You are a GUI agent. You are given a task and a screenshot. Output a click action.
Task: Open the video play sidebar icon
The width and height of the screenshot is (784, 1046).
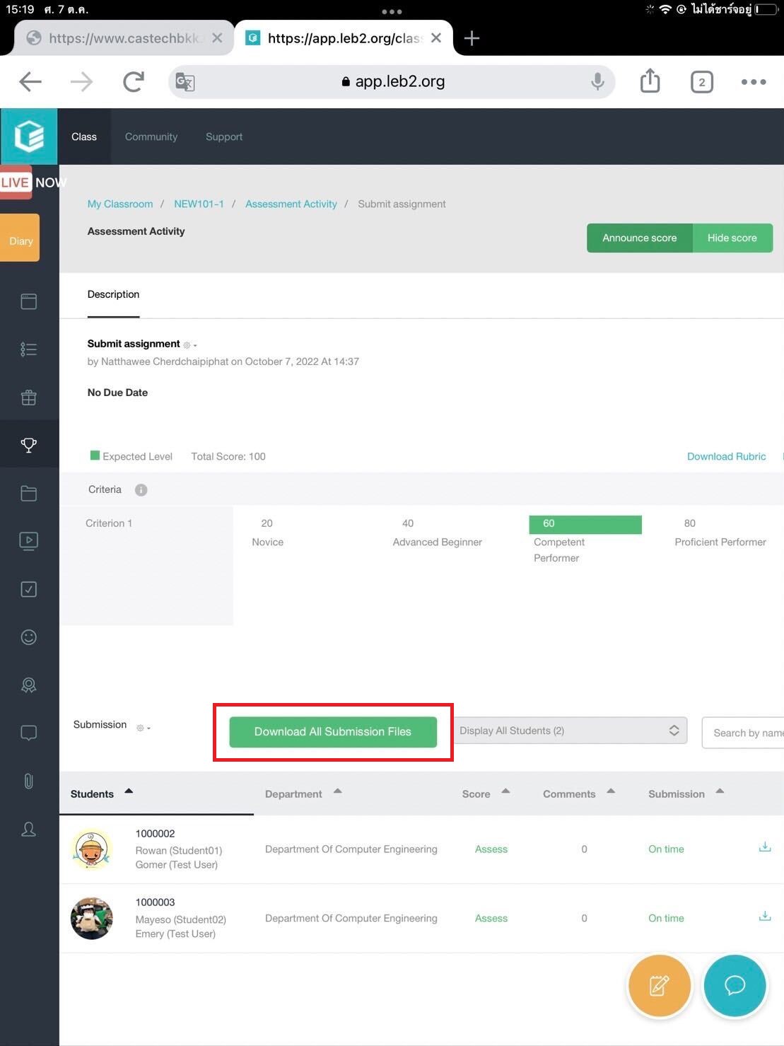tap(29, 541)
